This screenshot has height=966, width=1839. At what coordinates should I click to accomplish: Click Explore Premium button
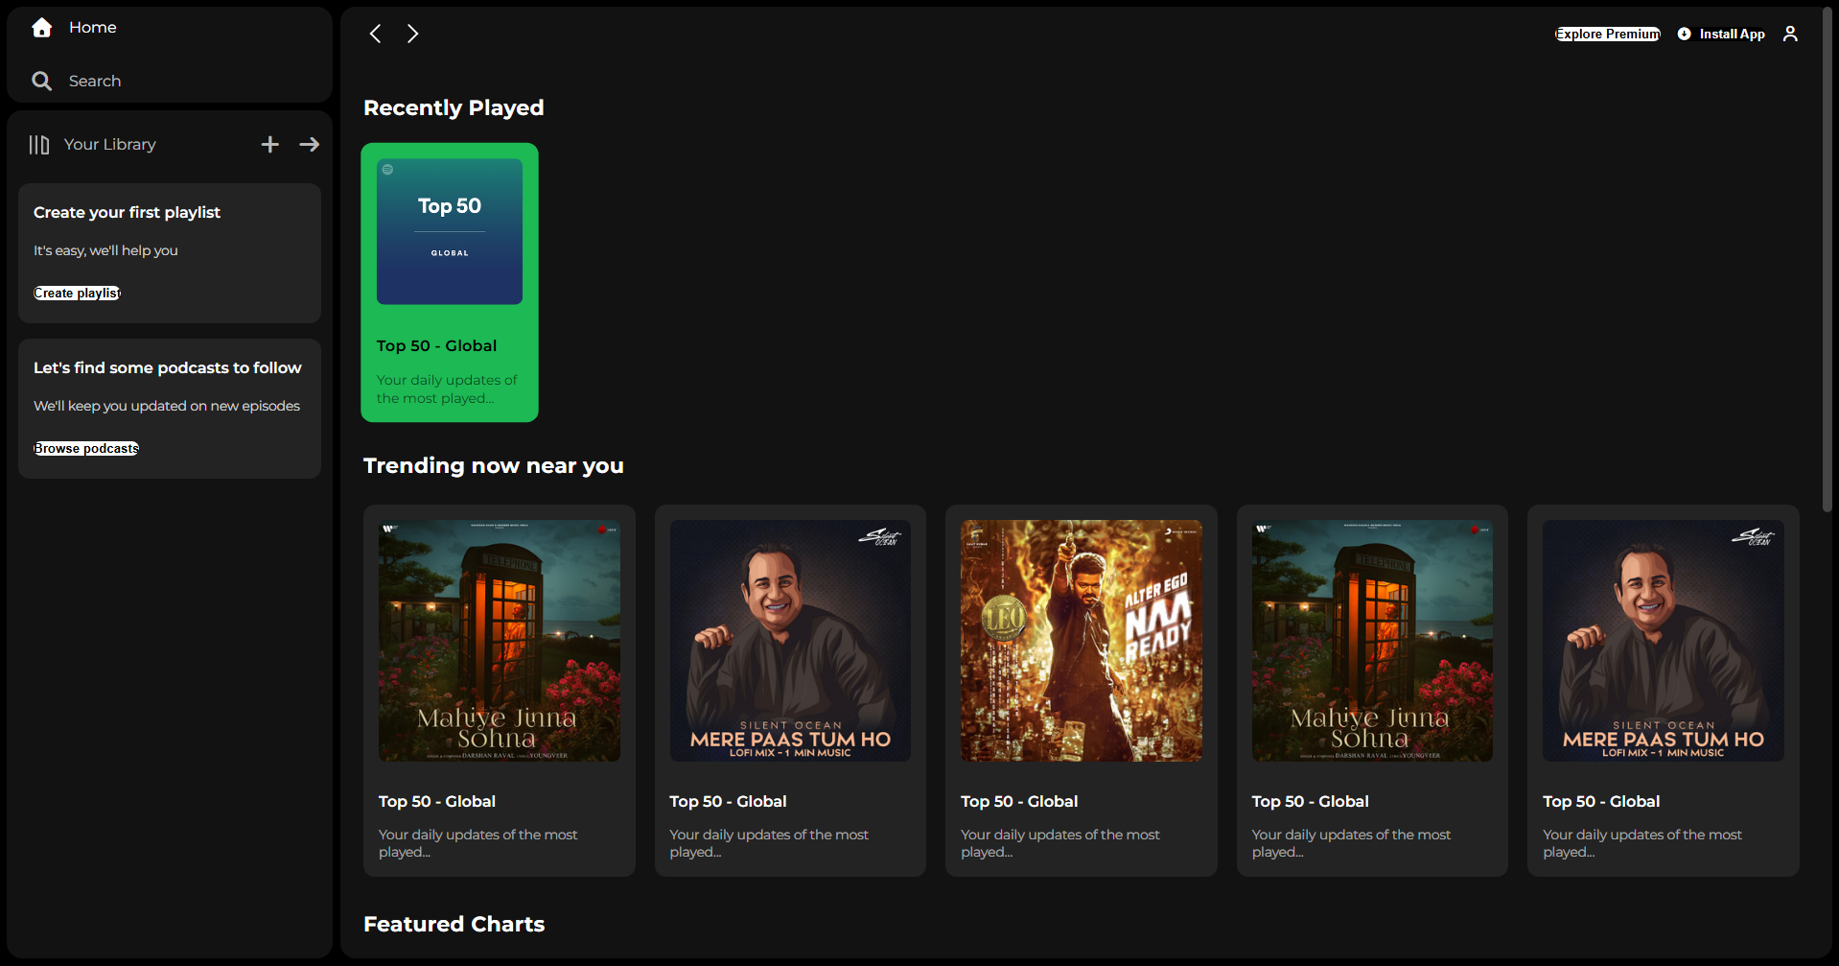[x=1608, y=34]
